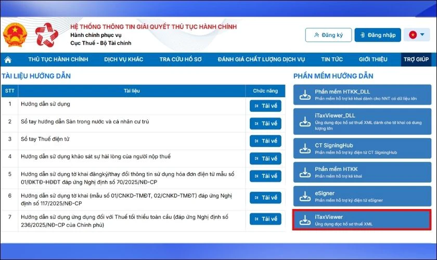Click the 'eSigner' title text

pyautogui.click(x=325, y=193)
